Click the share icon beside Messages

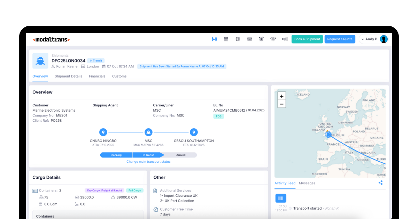(x=380, y=183)
